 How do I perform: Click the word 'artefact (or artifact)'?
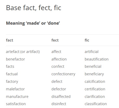click(23, 52)
